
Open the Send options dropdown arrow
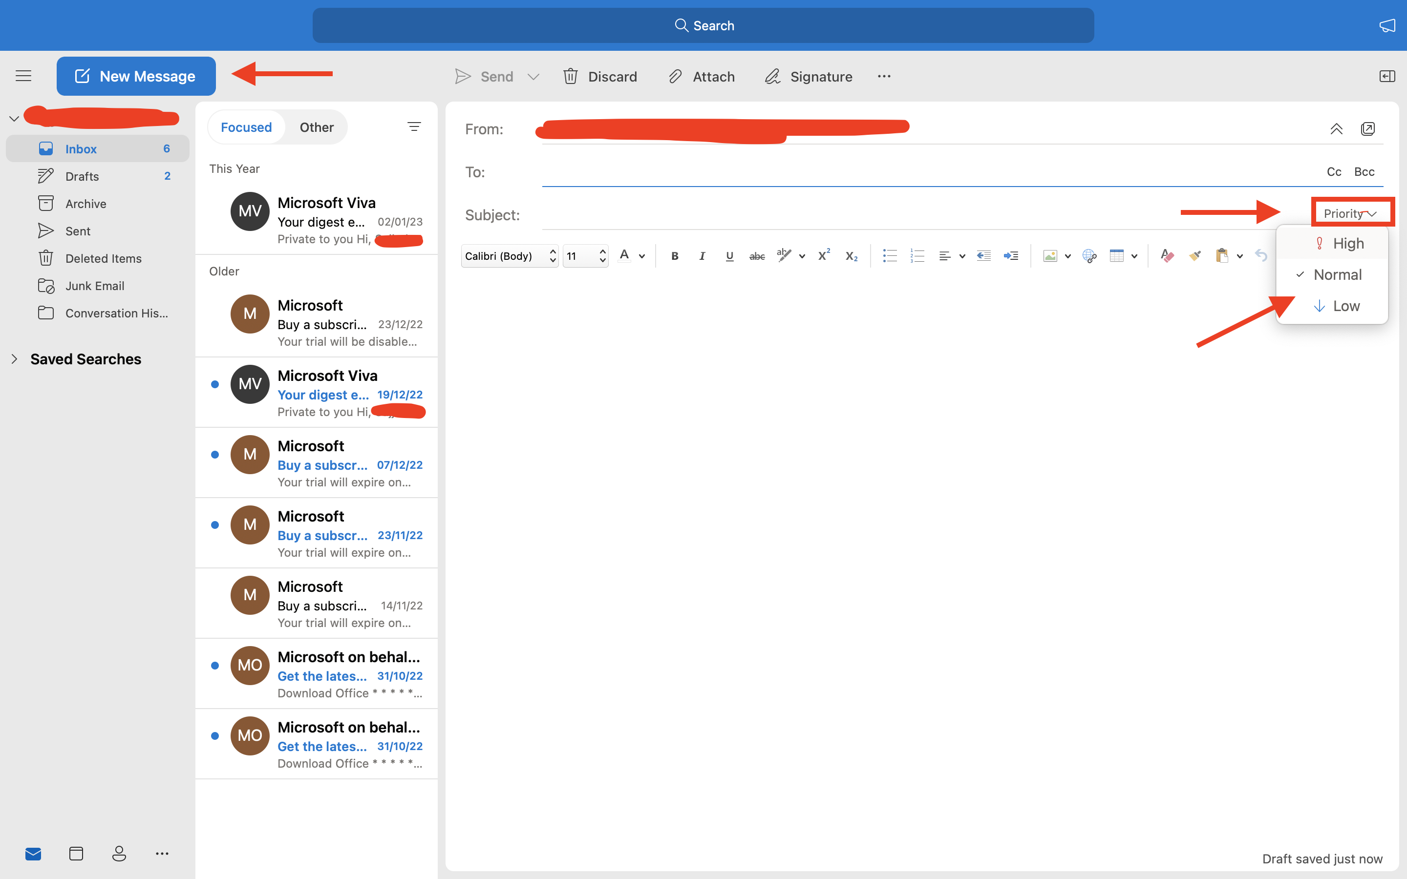point(533,77)
